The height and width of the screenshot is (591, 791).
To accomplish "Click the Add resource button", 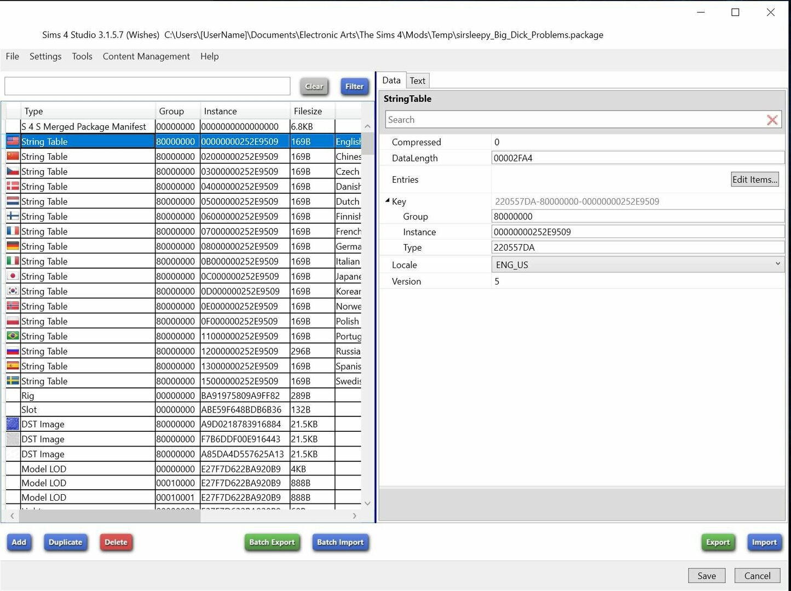I will [19, 542].
